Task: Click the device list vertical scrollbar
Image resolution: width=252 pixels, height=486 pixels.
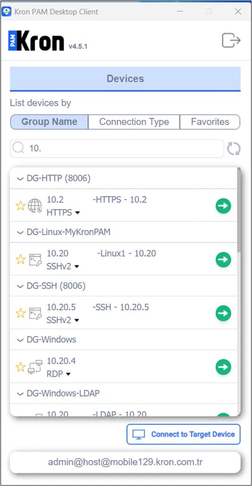Action: 239,210
